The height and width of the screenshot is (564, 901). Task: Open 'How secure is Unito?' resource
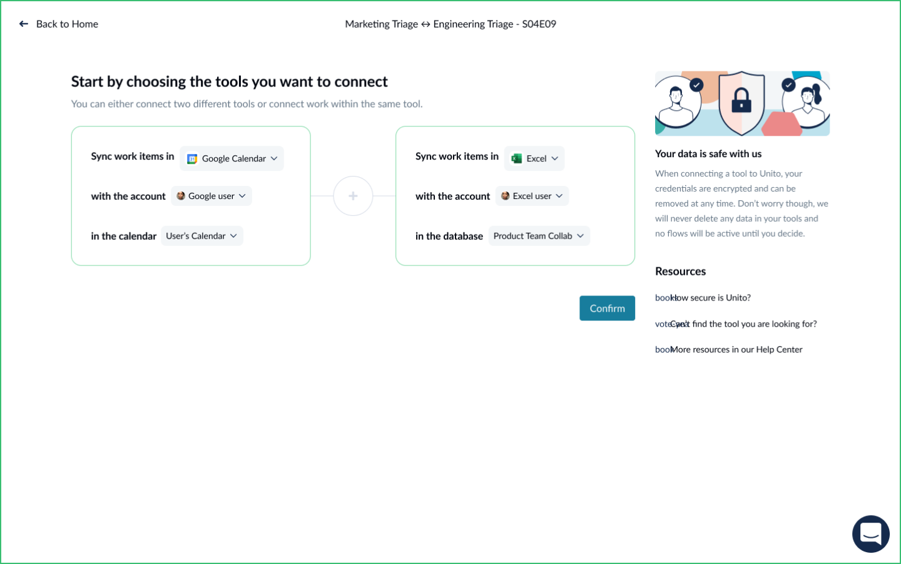click(711, 298)
